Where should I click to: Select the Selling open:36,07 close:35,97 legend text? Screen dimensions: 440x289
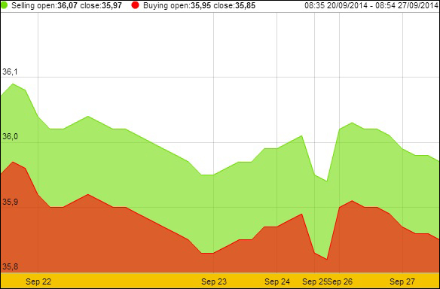click(67, 5)
